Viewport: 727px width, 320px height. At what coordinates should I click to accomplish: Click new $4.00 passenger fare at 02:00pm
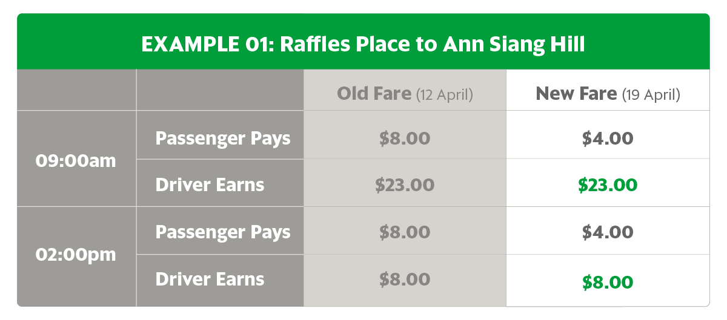pyautogui.click(x=607, y=232)
